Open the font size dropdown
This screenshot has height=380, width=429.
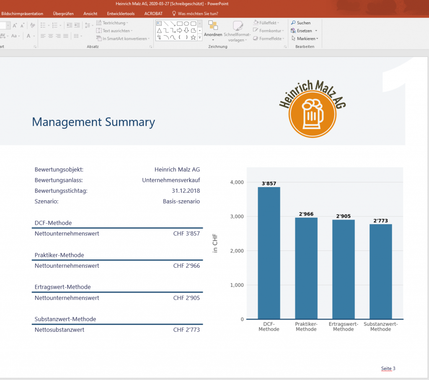click(x=8, y=26)
